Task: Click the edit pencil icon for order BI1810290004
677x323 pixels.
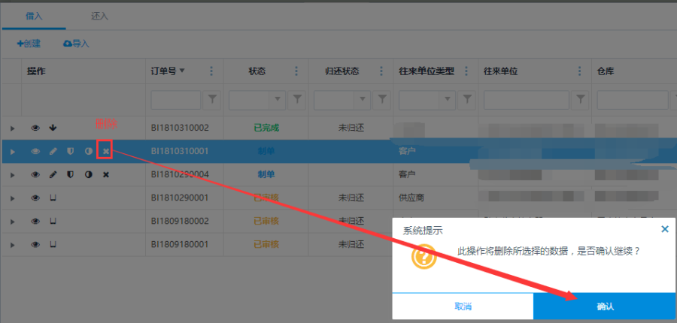Action: click(x=53, y=174)
